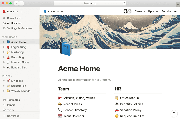
Task: Click the Acme Home breadcrumb title
Action: click(x=55, y=11)
